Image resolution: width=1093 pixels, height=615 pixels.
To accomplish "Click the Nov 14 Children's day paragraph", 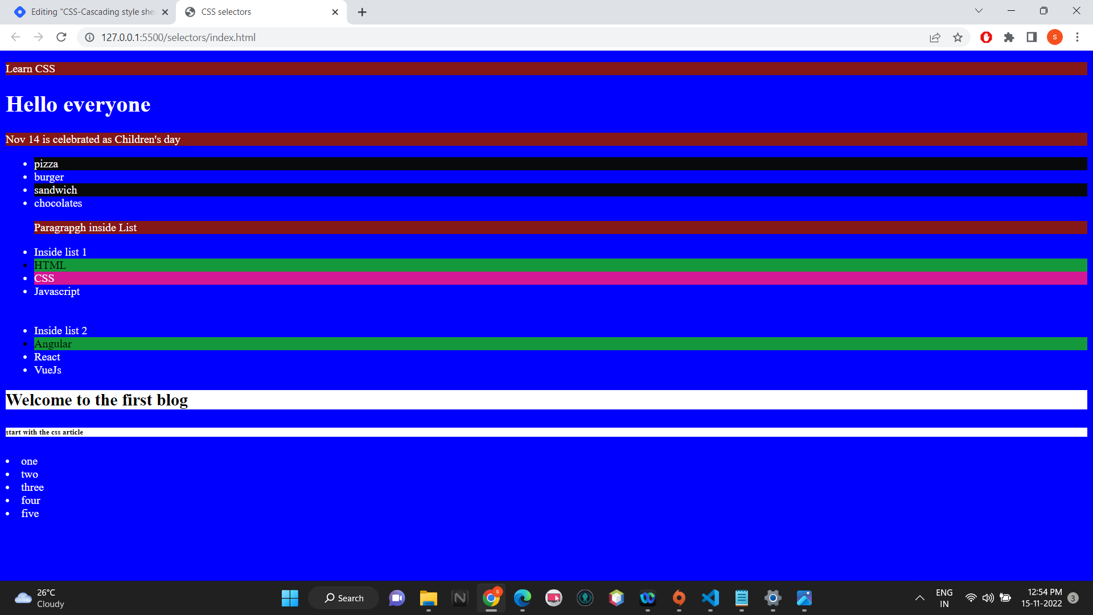I will (546, 140).
